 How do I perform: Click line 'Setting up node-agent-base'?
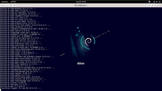click(x=23, y=62)
